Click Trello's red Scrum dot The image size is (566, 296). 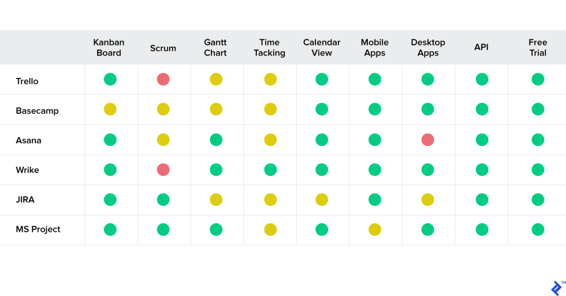pos(163,80)
